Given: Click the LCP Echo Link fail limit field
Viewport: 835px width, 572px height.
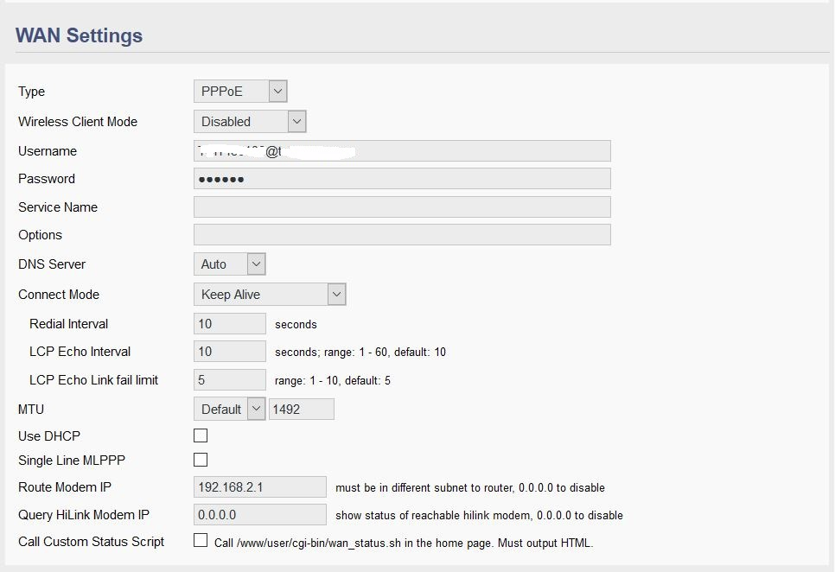Looking at the screenshot, I should (x=230, y=380).
